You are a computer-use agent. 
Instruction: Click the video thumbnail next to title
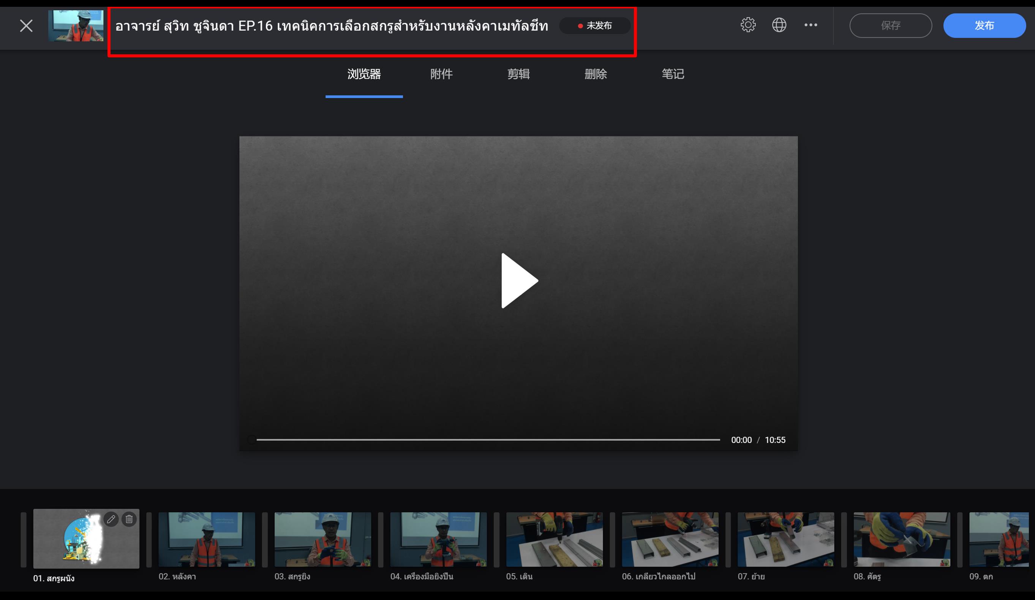[76, 25]
